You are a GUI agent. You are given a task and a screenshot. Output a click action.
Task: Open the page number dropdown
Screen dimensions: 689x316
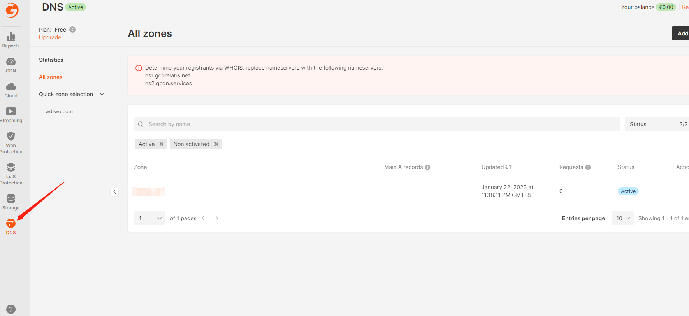pos(149,218)
